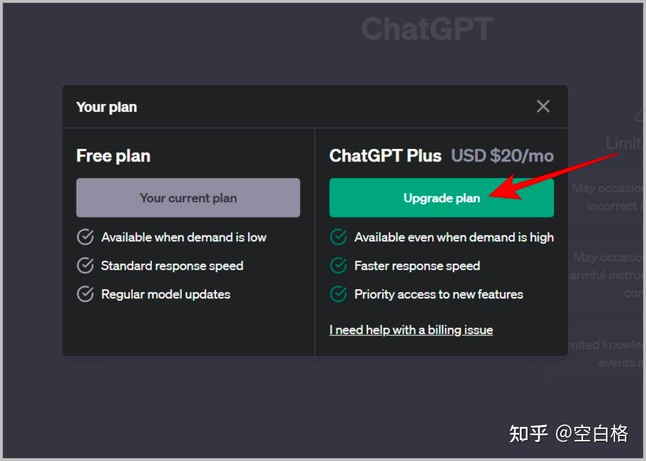
Task: Click checkmark icon beside Available when demand is low
Action: coord(86,237)
